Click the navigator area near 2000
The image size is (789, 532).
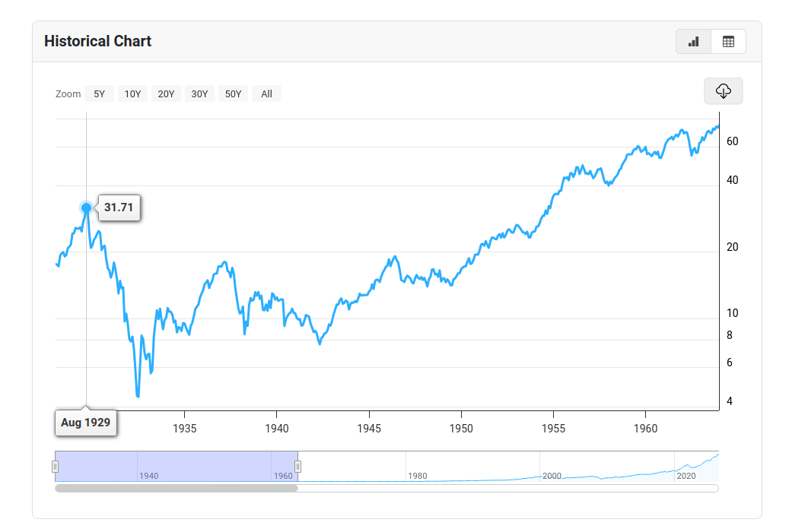click(x=552, y=476)
